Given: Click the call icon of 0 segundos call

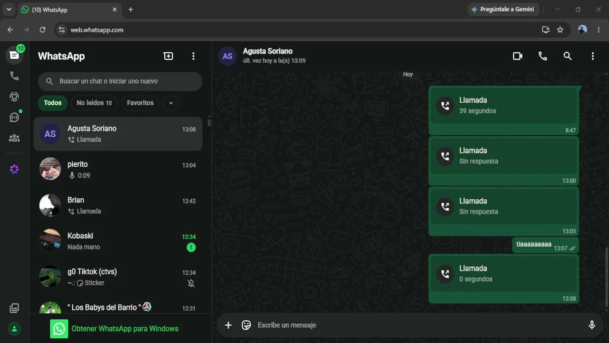Looking at the screenshot, I should click(445, 274).
